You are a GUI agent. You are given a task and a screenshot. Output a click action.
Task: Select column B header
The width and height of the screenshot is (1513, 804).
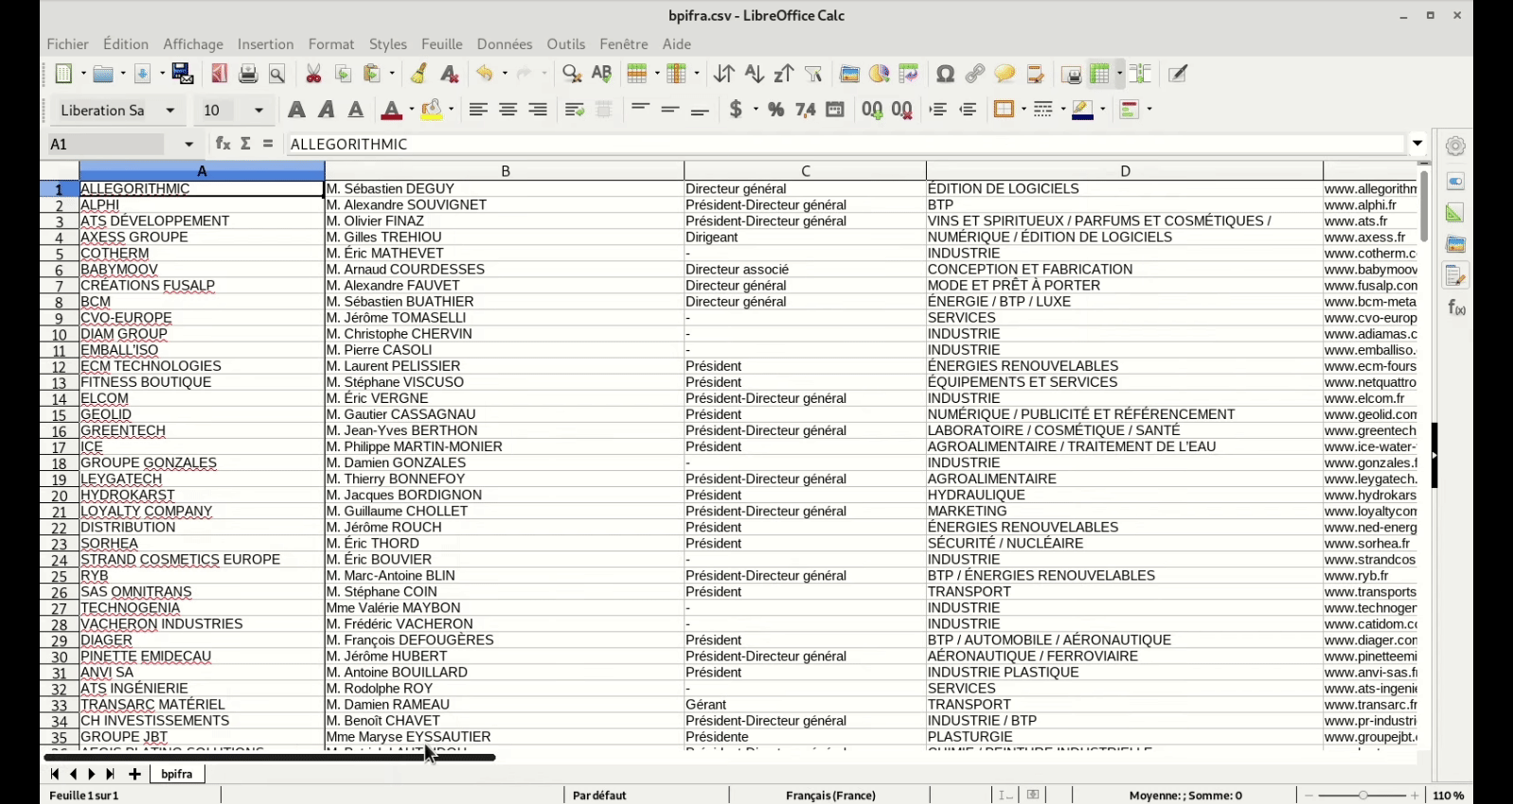[505, 171]
